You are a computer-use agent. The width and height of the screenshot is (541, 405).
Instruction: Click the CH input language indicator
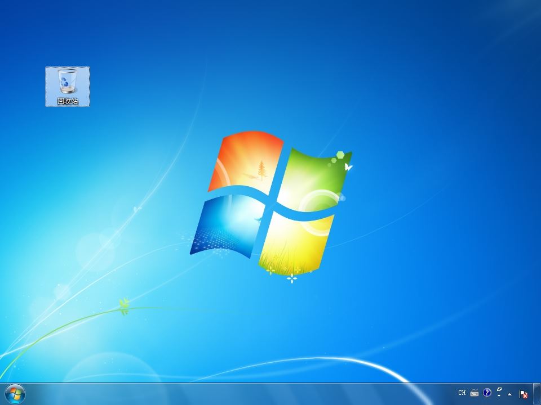coord(462,393)
